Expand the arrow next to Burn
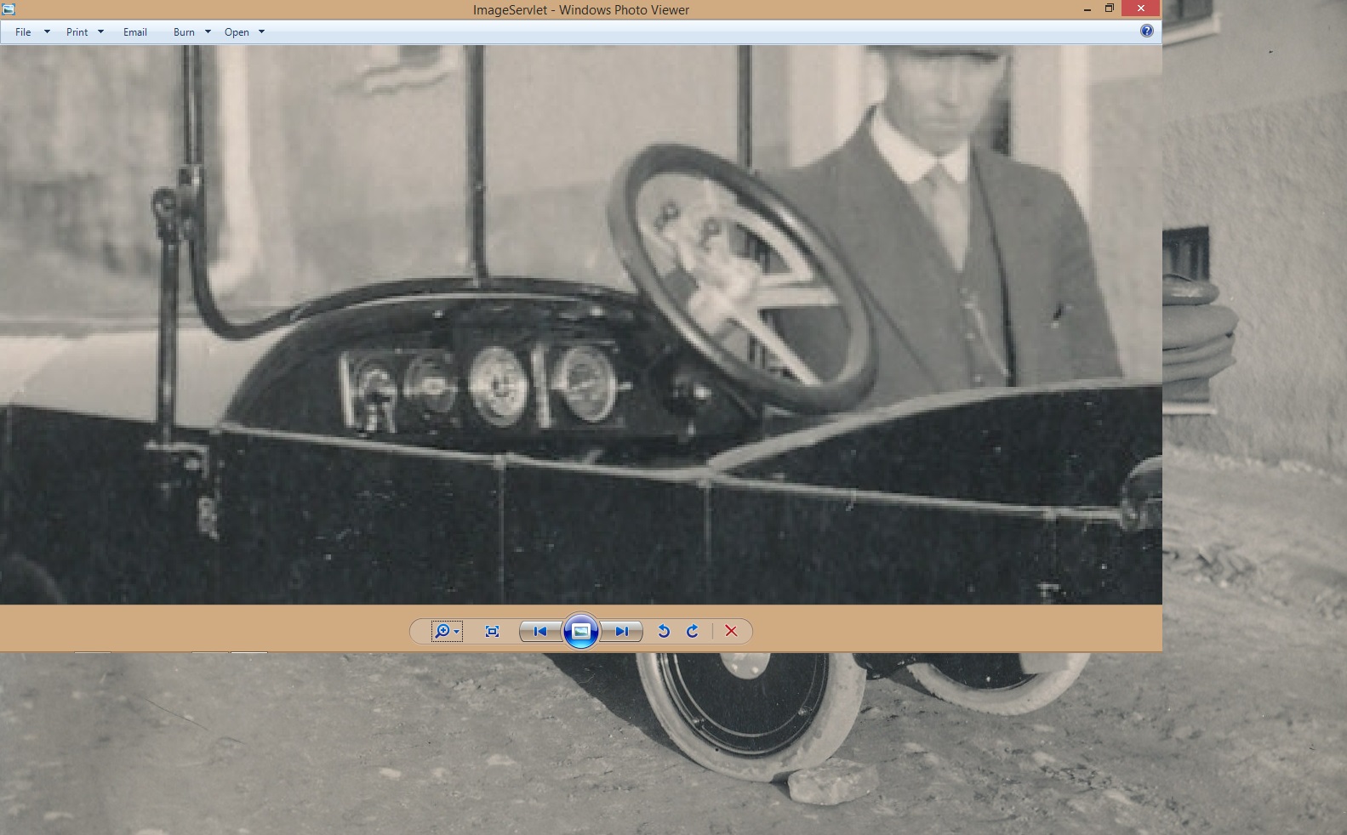 point(208,32)
